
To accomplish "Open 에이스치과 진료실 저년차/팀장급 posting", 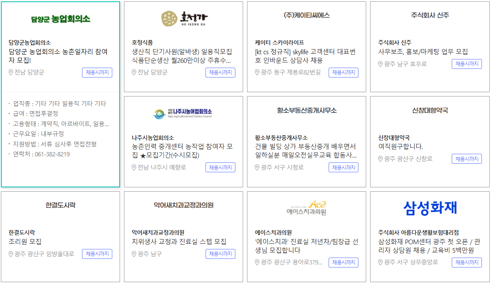I will [307, 246].
